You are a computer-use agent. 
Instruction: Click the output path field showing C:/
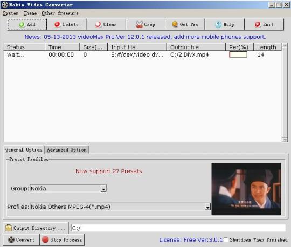coord(178,228)
